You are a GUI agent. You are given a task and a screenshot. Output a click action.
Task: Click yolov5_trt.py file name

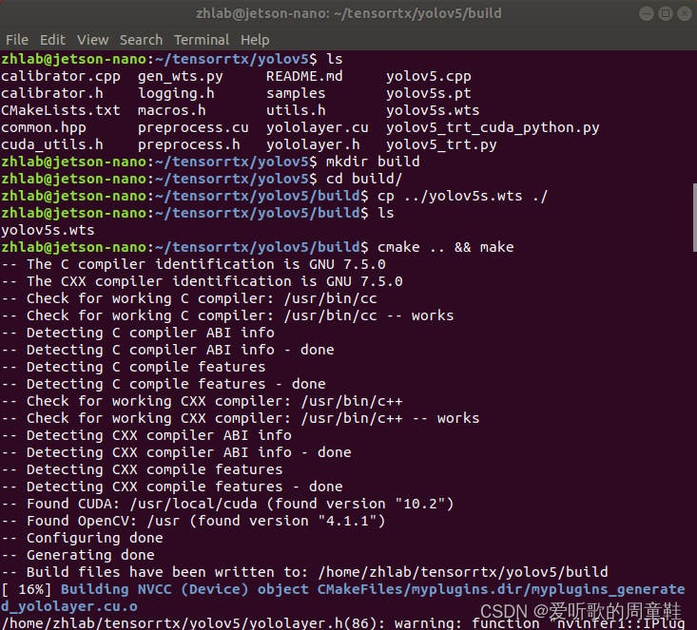(x=441, y=144)
